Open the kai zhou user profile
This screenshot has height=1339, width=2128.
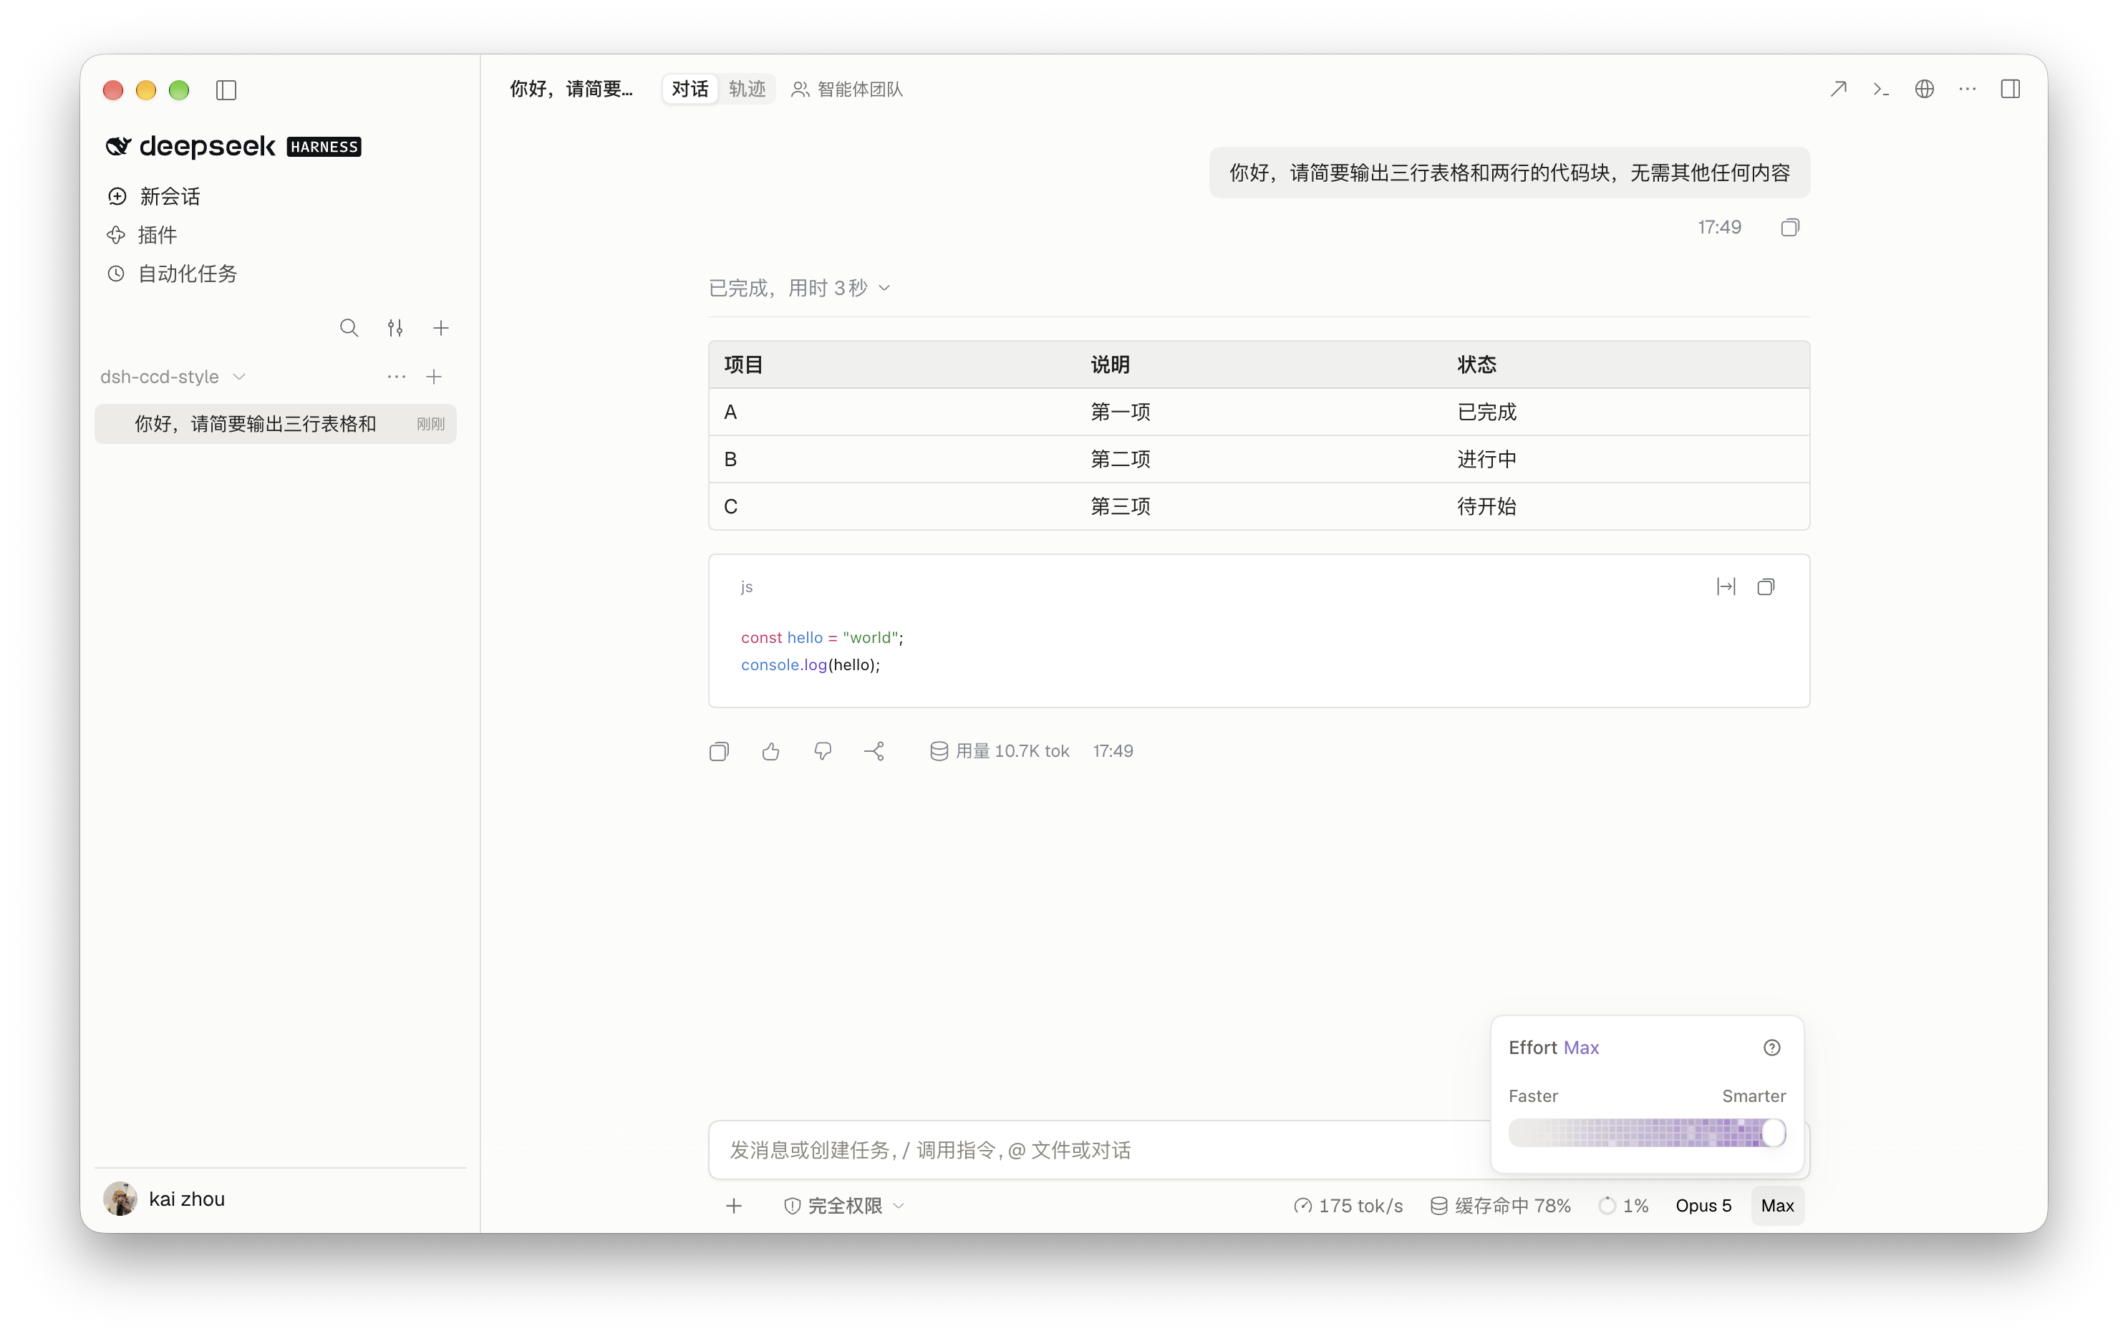[x=165, y=1199]
